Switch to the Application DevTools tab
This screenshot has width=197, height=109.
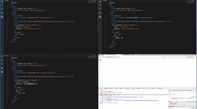tap(139, 88)
